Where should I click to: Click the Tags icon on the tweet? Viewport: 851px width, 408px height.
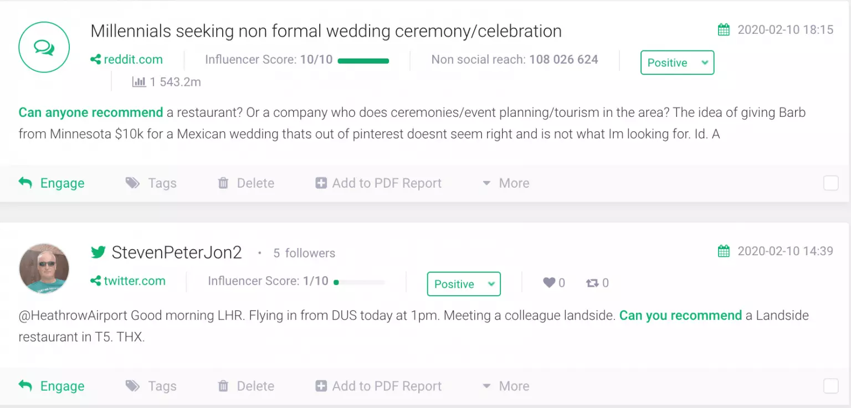132,386
